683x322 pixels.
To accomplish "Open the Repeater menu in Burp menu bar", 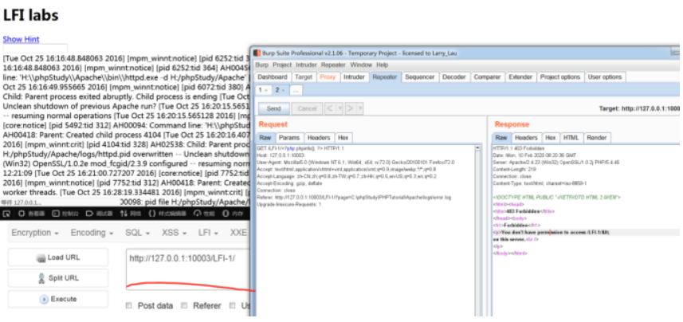I will coord(333,65).
